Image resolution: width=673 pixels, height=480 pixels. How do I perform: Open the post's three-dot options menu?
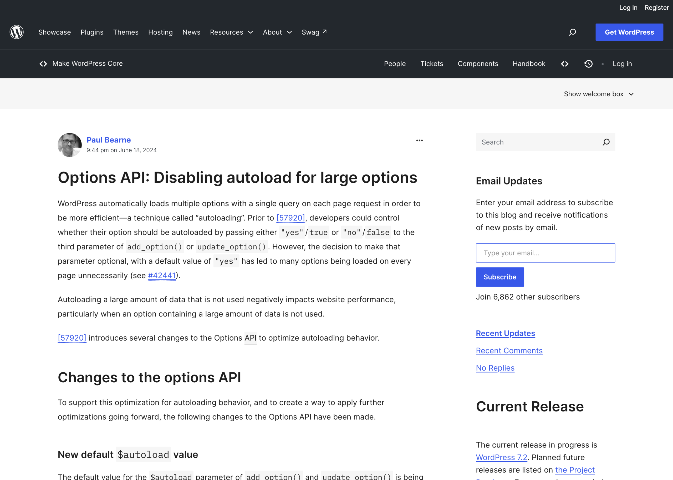pyautogui.click(x=419, y=140)
